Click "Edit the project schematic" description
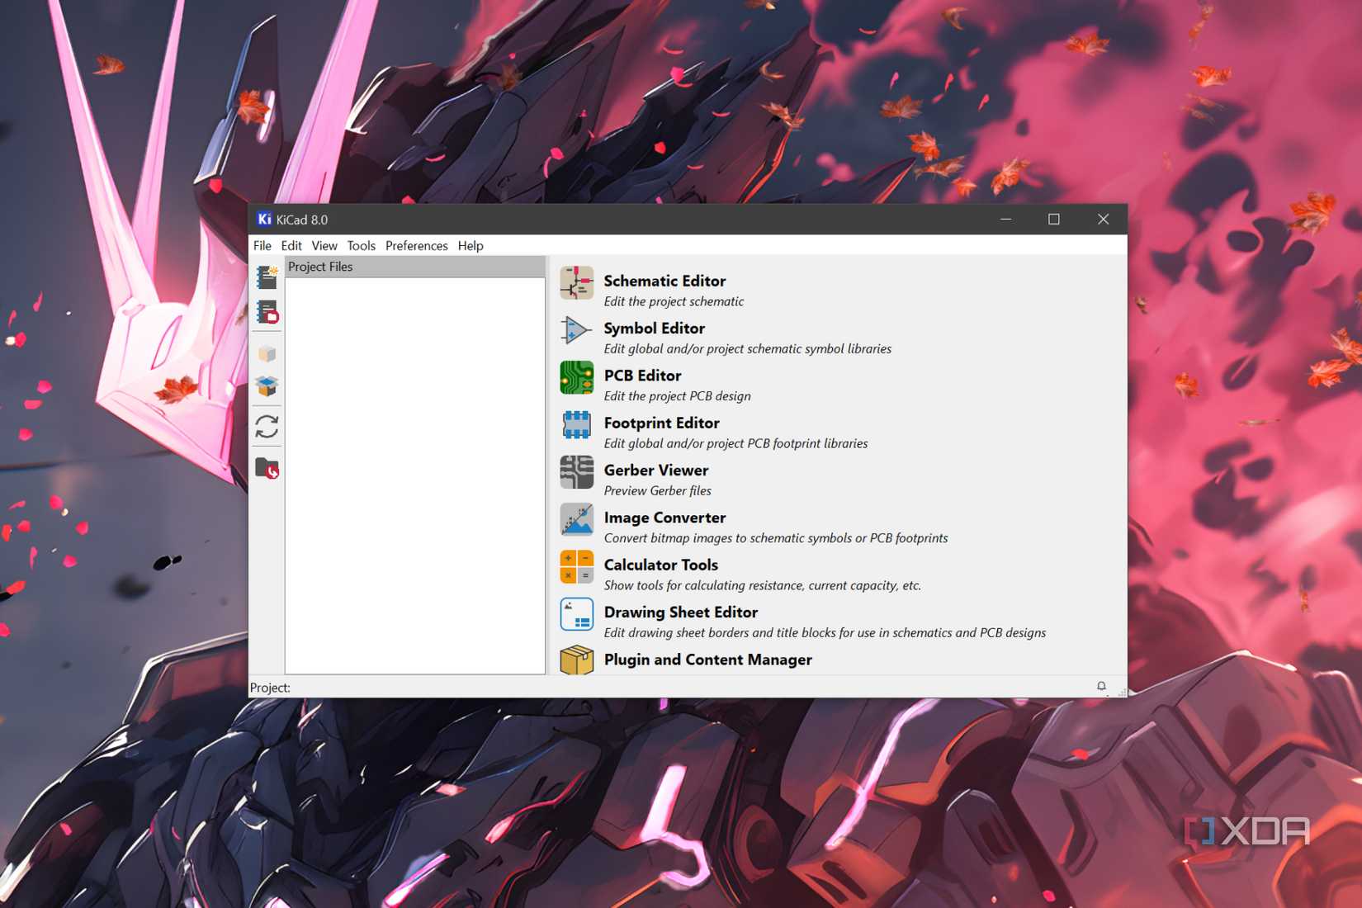This screenshot has height=908, width=1362. coord(674,301)
